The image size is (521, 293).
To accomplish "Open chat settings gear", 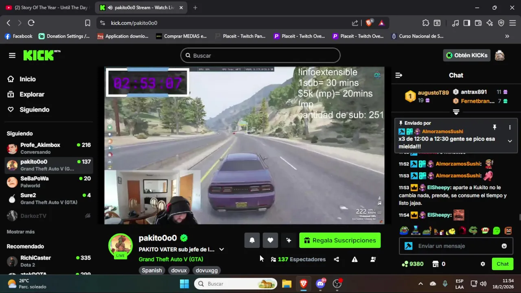I will (x=483, y=264).
